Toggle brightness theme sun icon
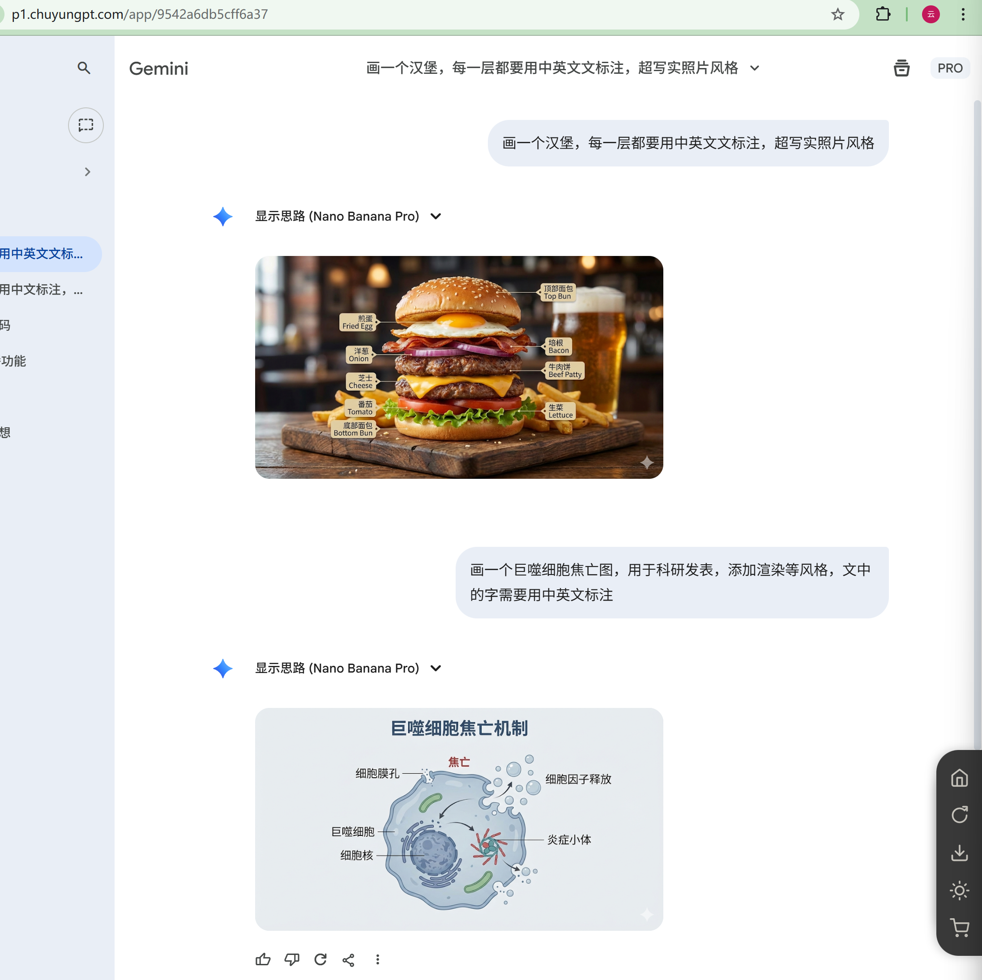The image size is (982, 980). (x=959, y=890)
